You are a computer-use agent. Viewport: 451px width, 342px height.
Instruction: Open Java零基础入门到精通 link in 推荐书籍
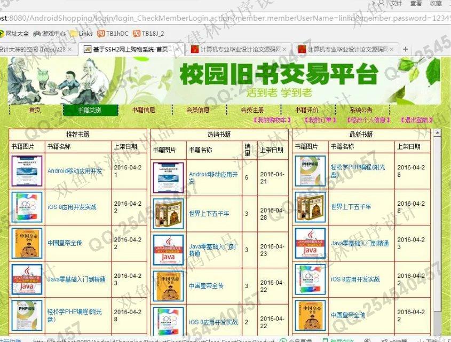(76, 279)
